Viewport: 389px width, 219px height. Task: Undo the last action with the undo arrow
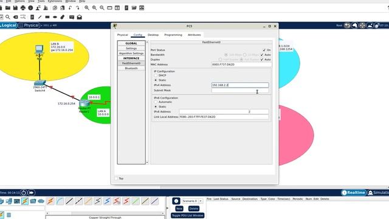[x=71, y=8]
